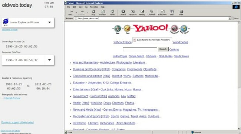Click the address bar URL field
Viewport: 241px width, 134px height.
pyautogui.click(x=152, y=18)
